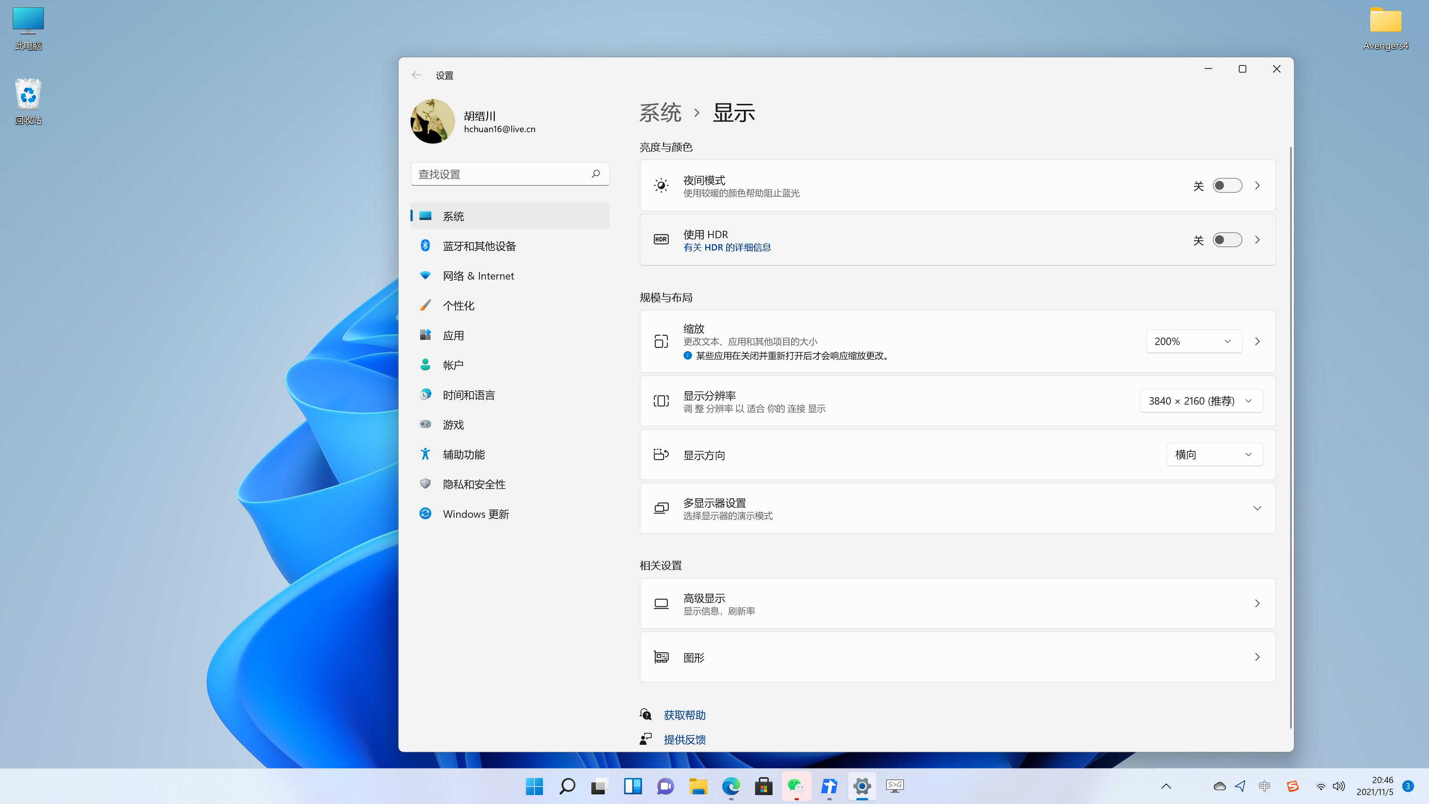
Task: Select 蓝牙和其他设备 in the sidebar
Action: (479, 246)
